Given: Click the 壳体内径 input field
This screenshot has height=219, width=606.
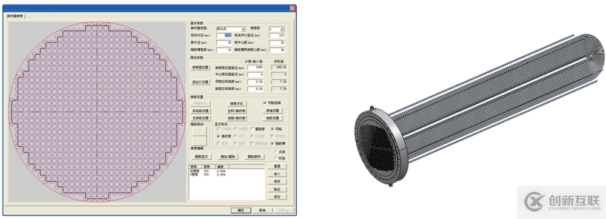Looking at the screenshot, I should 224,36.
